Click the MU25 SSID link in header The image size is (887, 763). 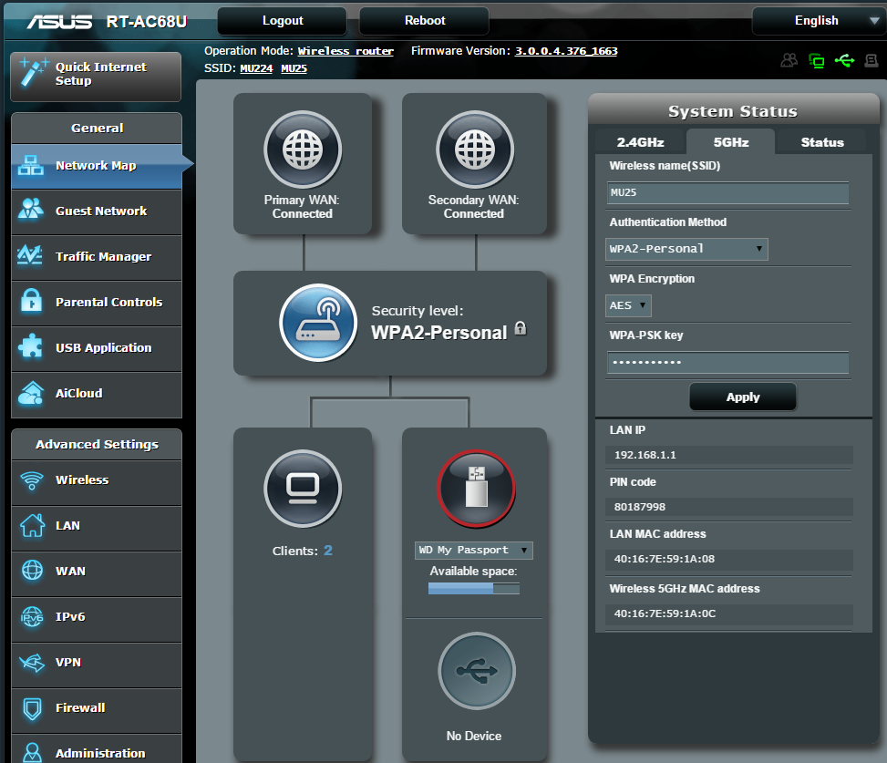[x=294, y=68]
